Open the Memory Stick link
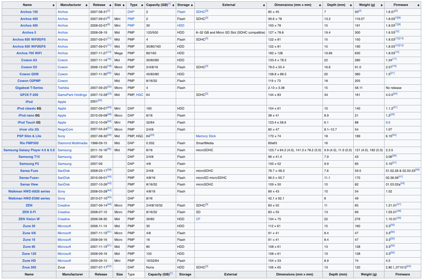 206,136
